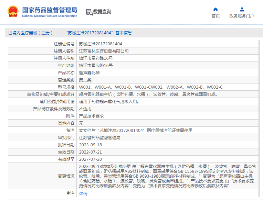Click the 产品技术要求 attachment value

pos(91,116)
